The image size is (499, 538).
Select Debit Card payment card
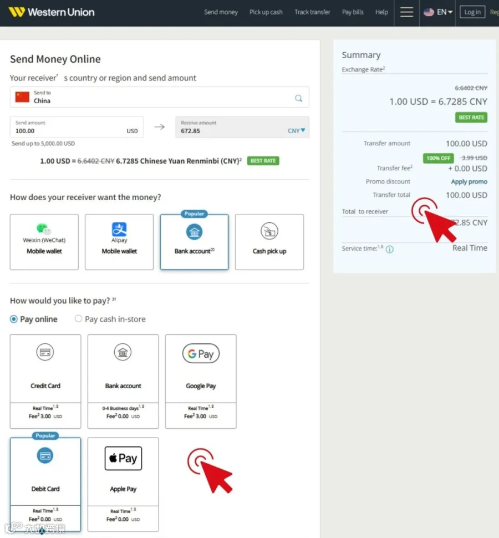tap(45, 484)
